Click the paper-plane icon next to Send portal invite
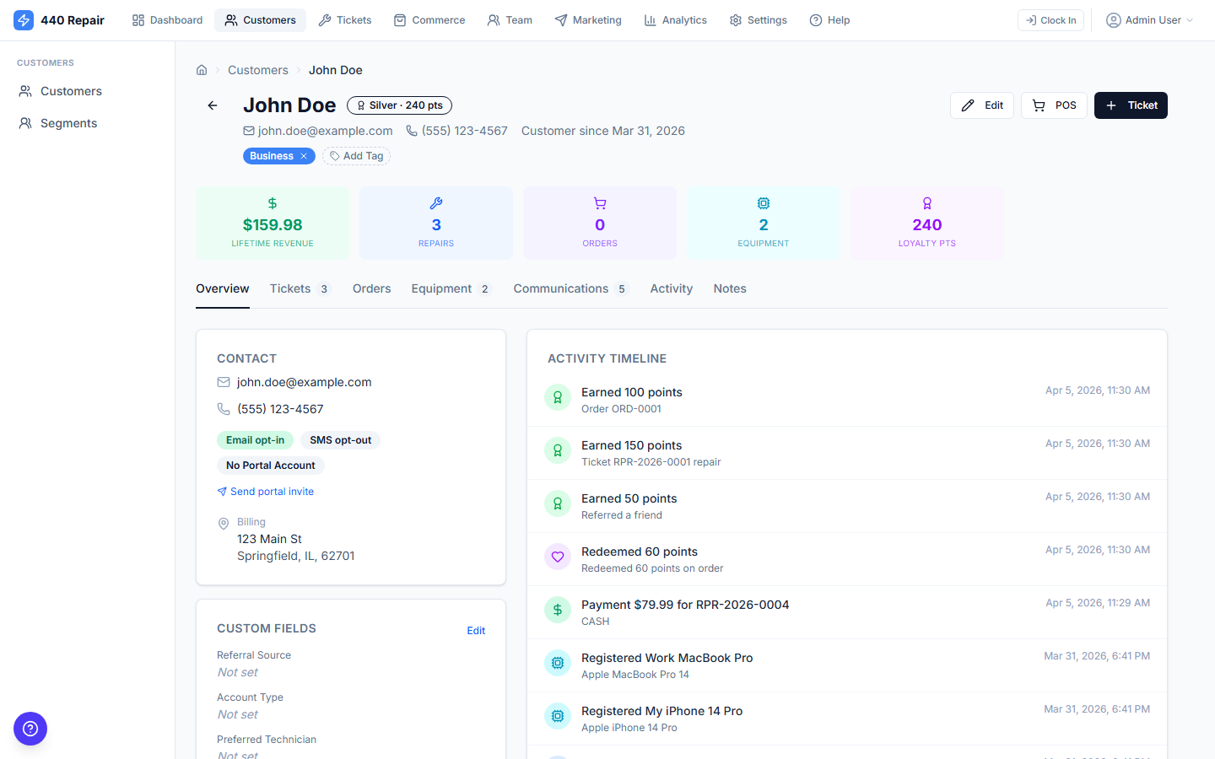 [222, 491]
